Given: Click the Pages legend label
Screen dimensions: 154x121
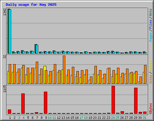Looking at the screenshot, I should point(150,37).
